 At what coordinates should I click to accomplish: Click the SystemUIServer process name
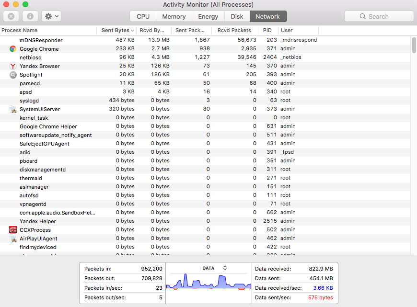pyautogui.click(x=40, y=109)
